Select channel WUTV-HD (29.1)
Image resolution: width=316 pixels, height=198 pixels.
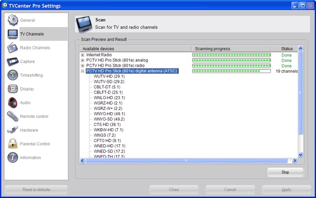click(109, 76)
